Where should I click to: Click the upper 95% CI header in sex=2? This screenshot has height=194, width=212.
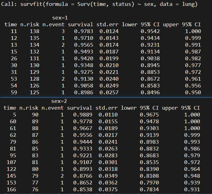(x=181, y=108)
